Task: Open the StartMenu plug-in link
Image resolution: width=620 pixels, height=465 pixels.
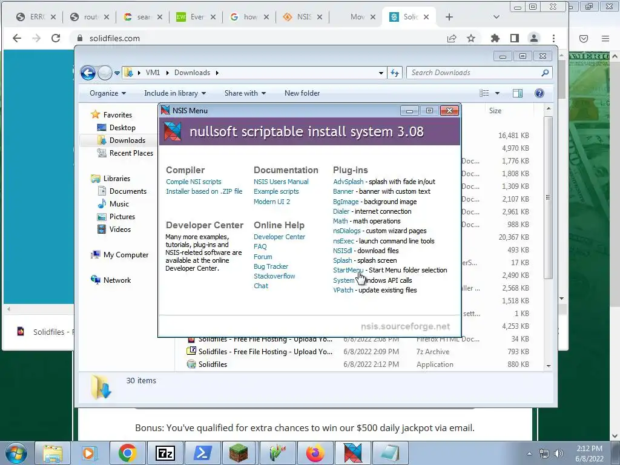Action: coord(348,270)
